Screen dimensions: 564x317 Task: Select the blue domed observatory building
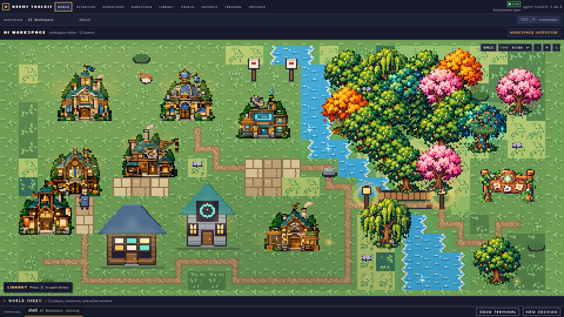click(187, 95)
